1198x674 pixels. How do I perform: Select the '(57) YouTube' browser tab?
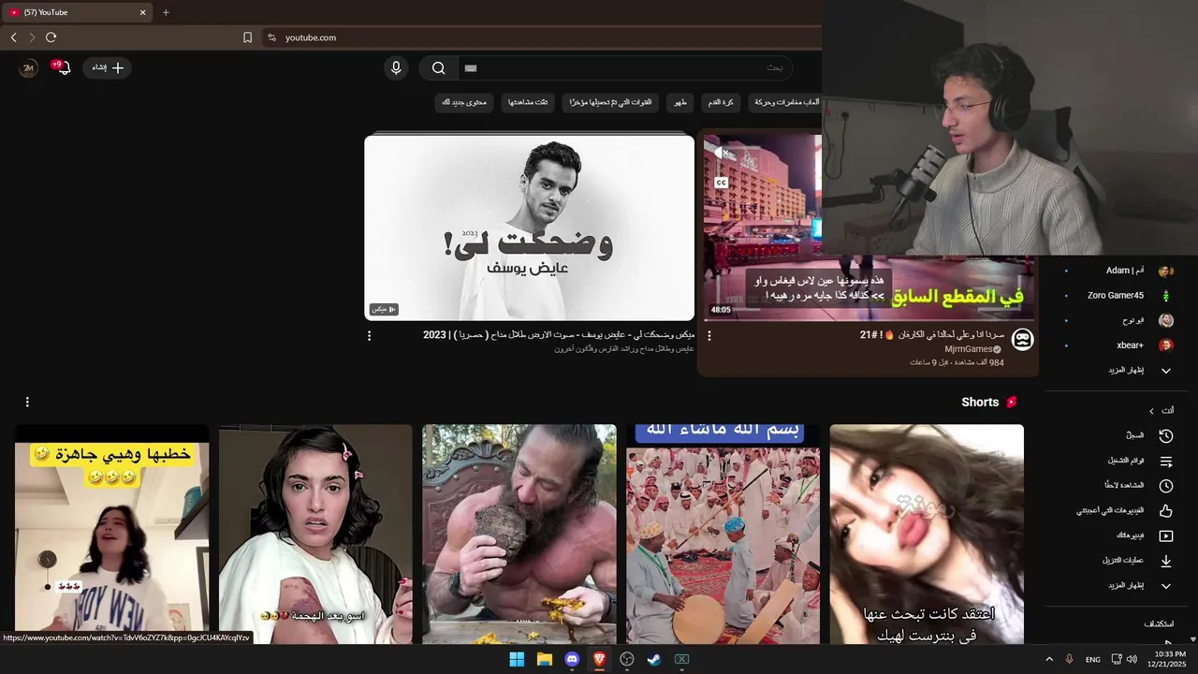[x=78, y=12]
